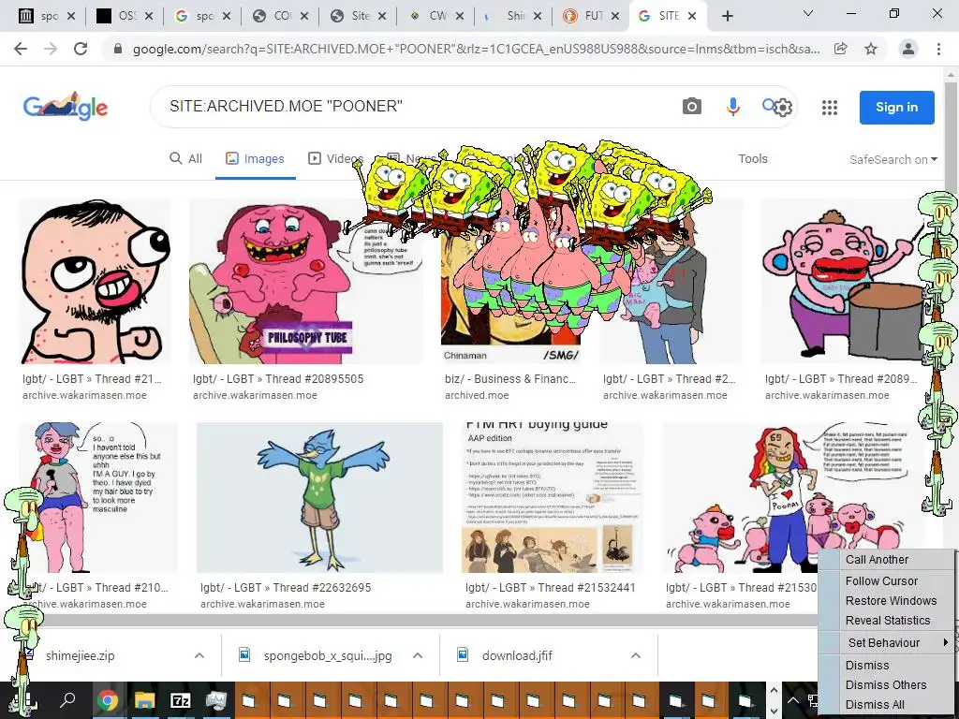Open Philosophy Tube cartoon thumbnail
The height and width of the screenshot is (719, 959).
(x=306, y=281)
